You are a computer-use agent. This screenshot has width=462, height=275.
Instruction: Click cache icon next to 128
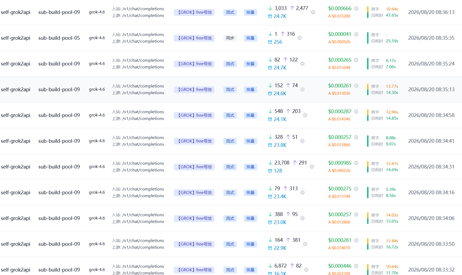[x=270, y=171]
